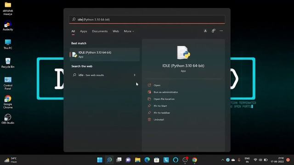The width and height of the screenshot is (294, 165).
Task: Click the account letter A icon
Action: click(205, 31)
